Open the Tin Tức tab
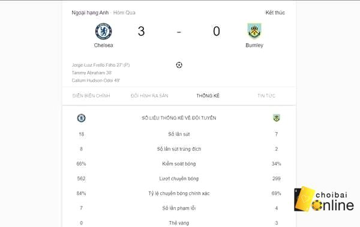This screenshot has height=227, width=360. coord(266,95)
